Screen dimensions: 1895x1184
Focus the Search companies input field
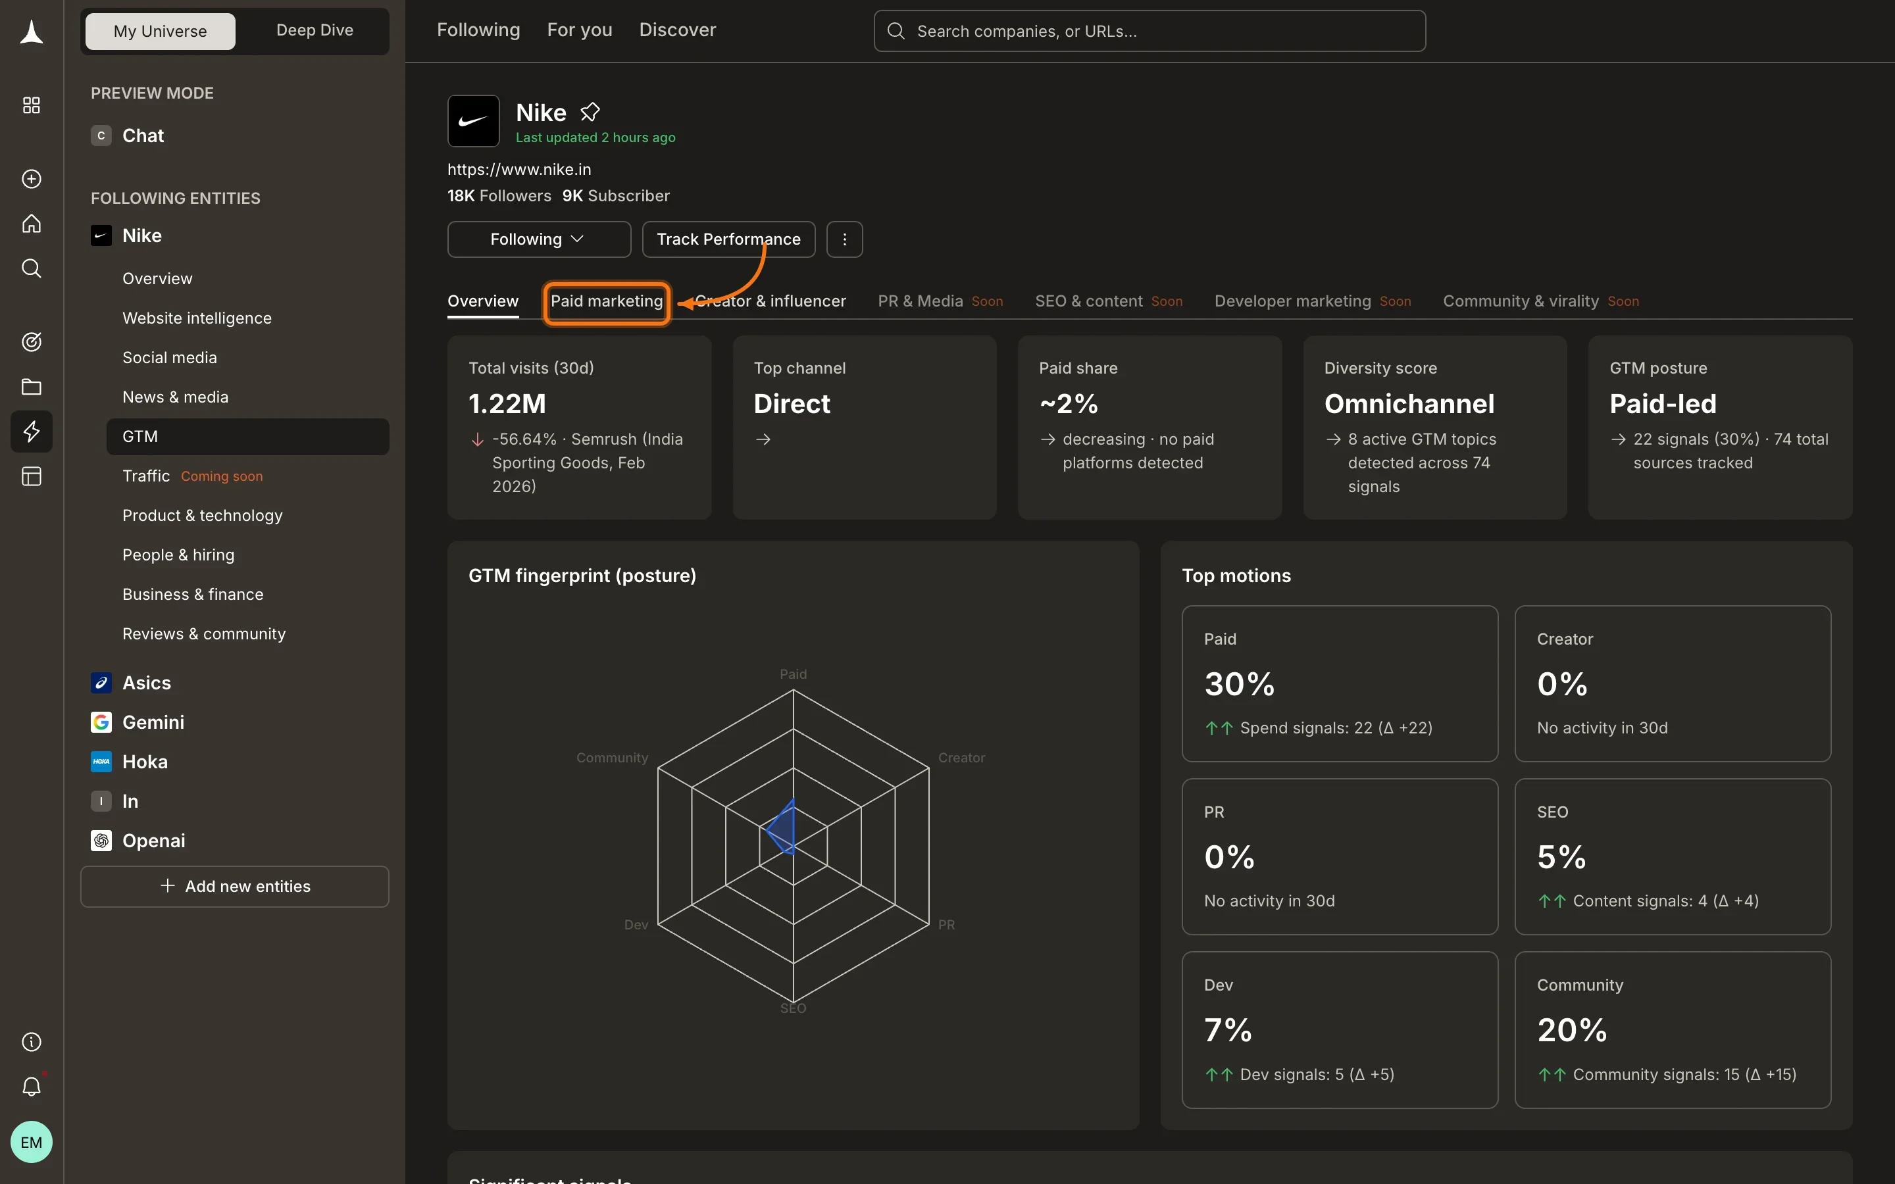(x=1150, y=32)
